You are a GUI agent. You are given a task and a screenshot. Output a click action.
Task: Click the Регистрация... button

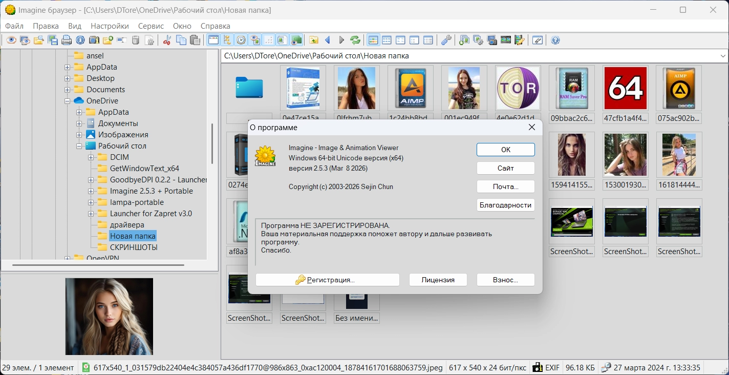click(x=328, y=280)
